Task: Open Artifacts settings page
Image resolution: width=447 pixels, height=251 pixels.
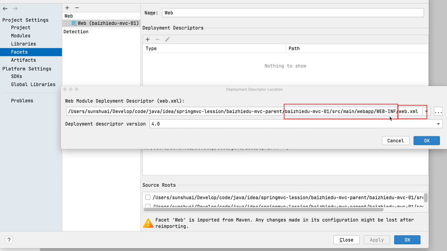Action: [23, 60]
